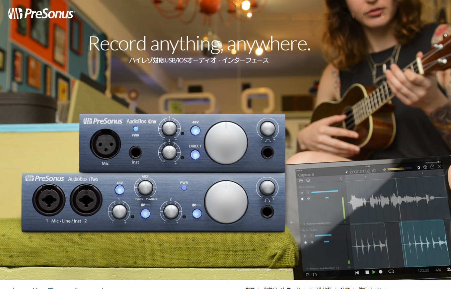Click combo input 2 on AudioBox iTwo
Image resolution: width=451 pixels, height=289 pixels.
[x=86, y=200]
